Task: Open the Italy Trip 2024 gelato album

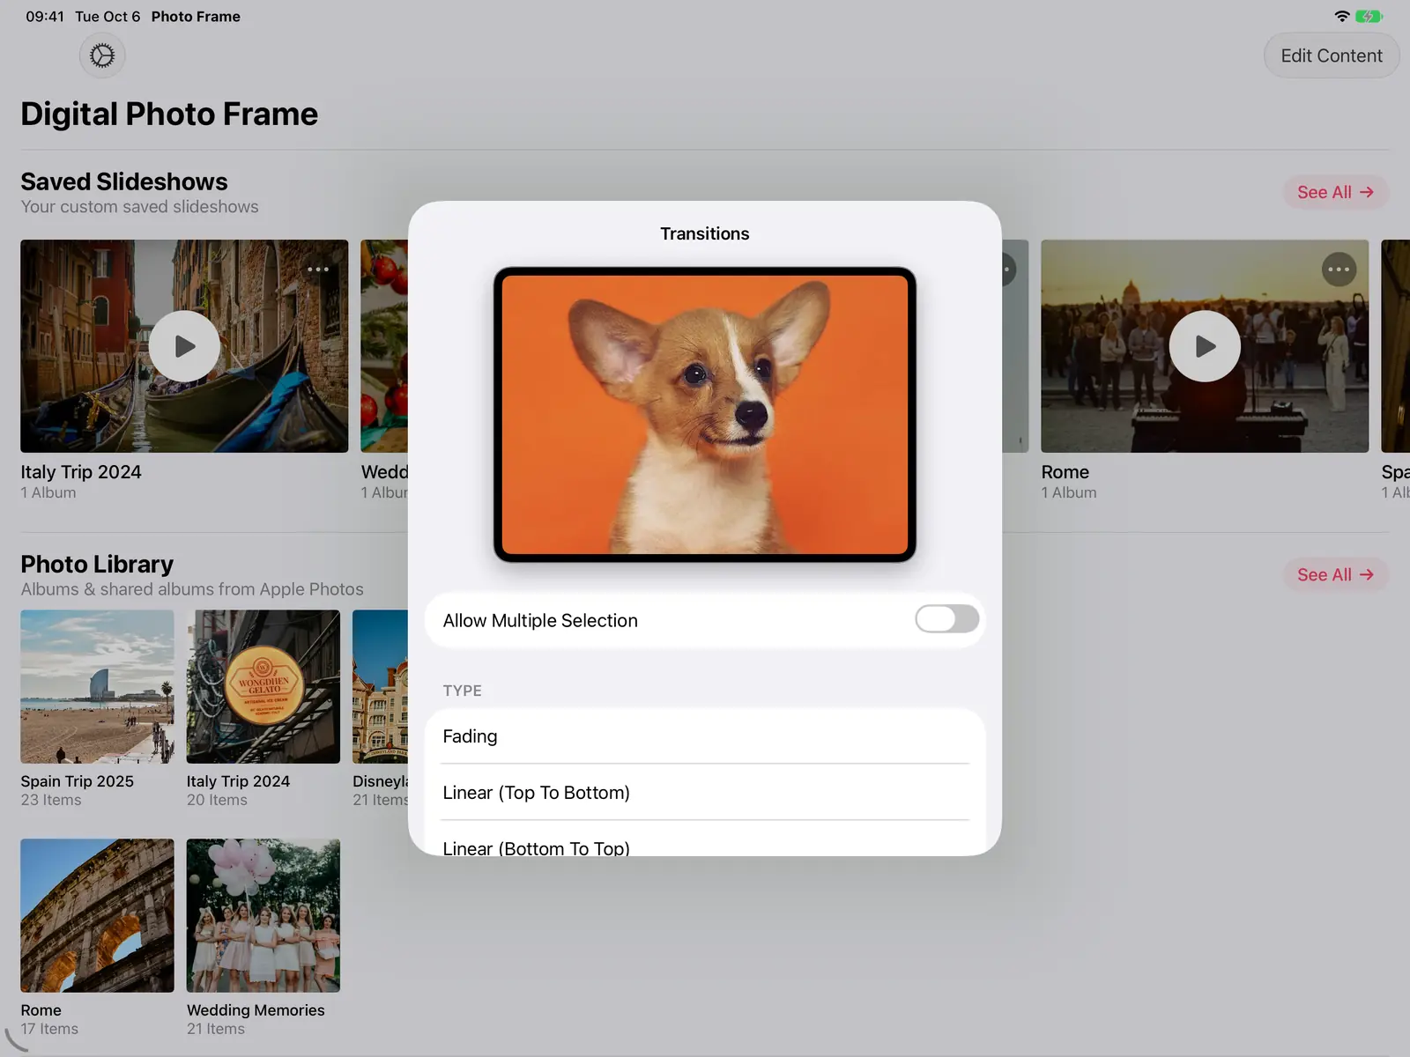Action: pyautogui.click(x=263, y=687)
